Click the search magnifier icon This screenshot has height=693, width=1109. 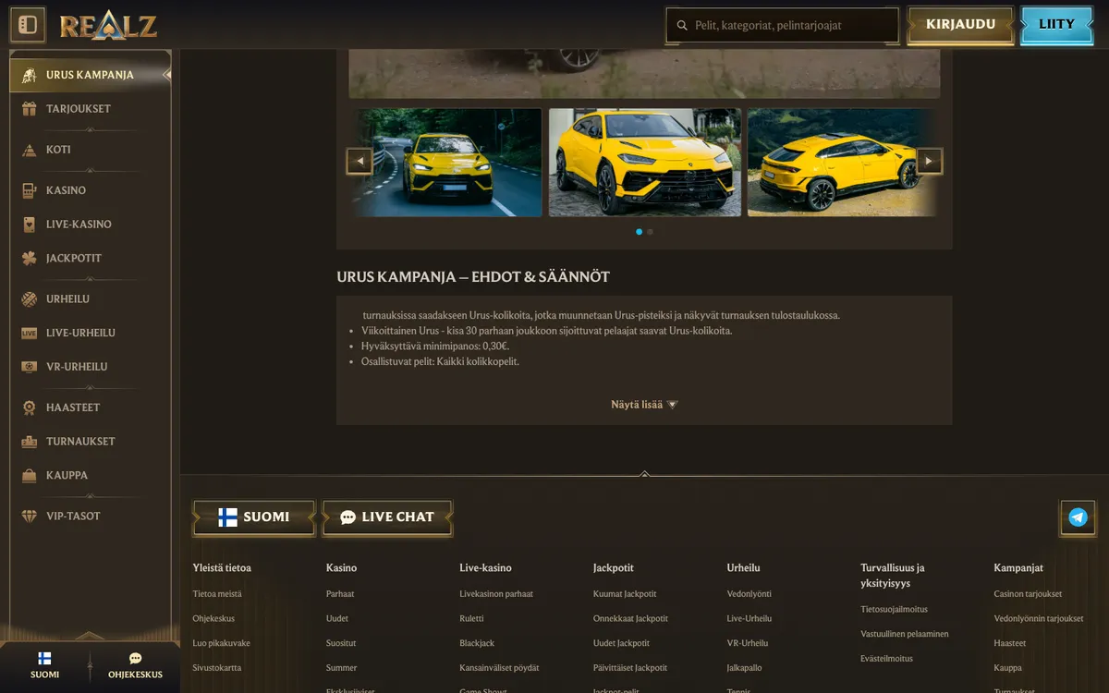682,26
